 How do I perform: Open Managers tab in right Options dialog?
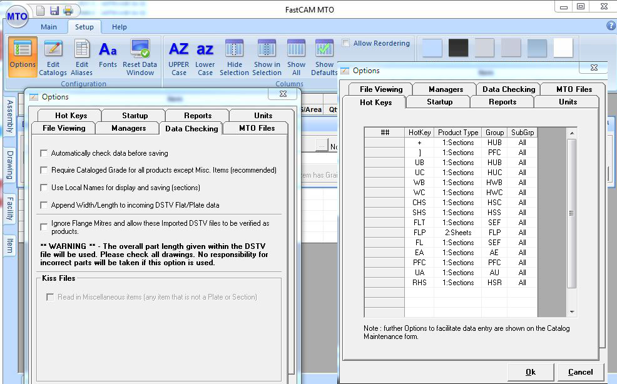(x=446, y=89)
